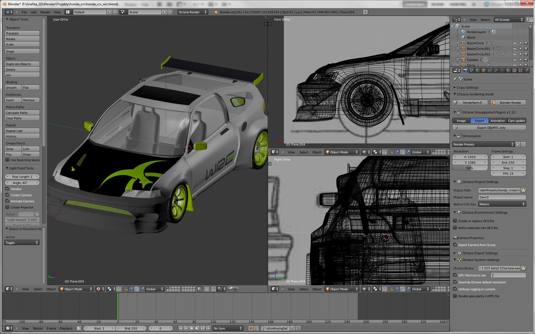Image resolution: width=535 pixels, height=334 pixels.
Task: Click the Duplicate Objects button
Action: (22, 64)
